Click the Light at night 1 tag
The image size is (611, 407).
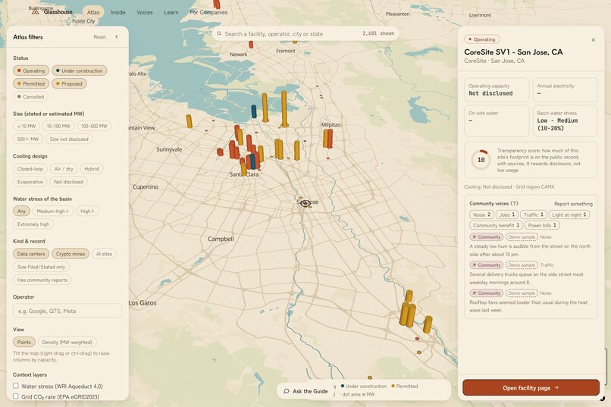(569, 214)
